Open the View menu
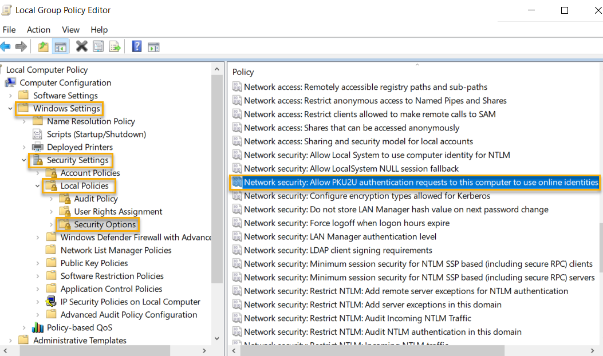 tap(70, 30)
